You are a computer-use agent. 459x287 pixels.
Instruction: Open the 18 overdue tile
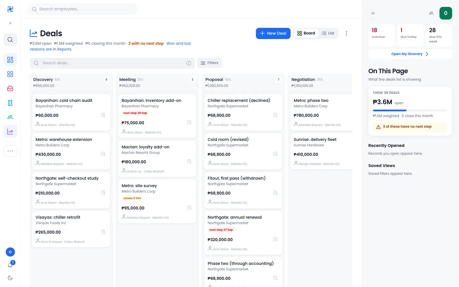(x=382, y=35)
